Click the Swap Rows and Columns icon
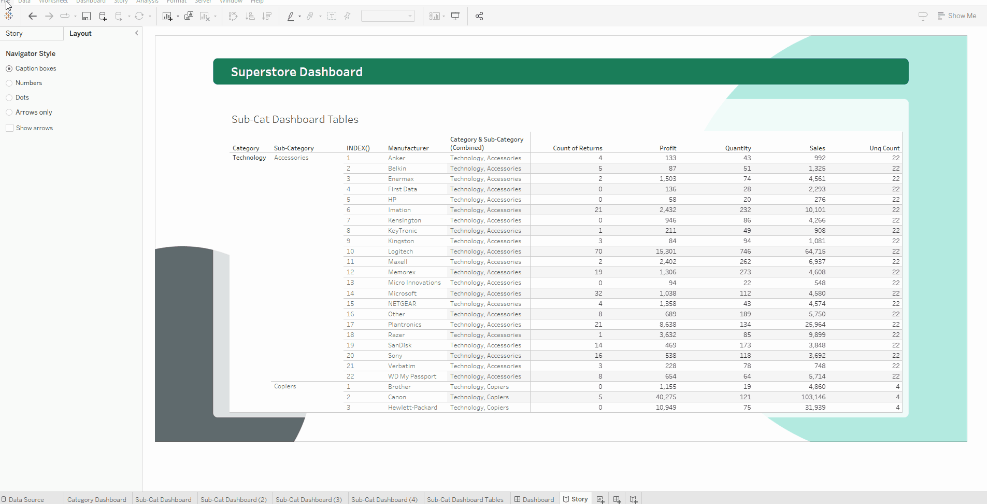Viewport: 987px width, 504px height. coord(233,16)
